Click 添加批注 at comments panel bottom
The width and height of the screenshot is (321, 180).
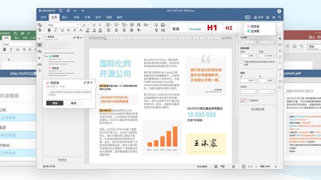[62, 160]
